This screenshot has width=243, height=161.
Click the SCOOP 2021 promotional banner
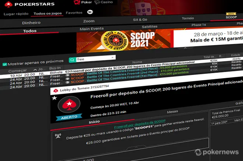tap(160, 40)
